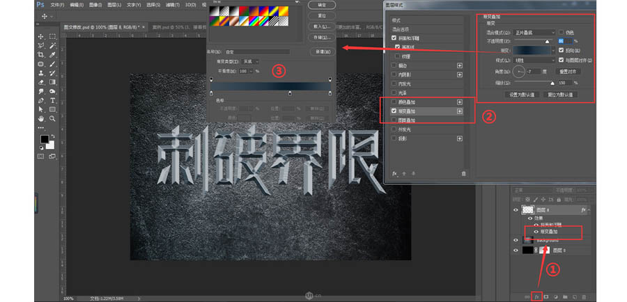Toggle Quick Mask mode icon
Viewport: 627px width, 302px height.
[41, 156]
